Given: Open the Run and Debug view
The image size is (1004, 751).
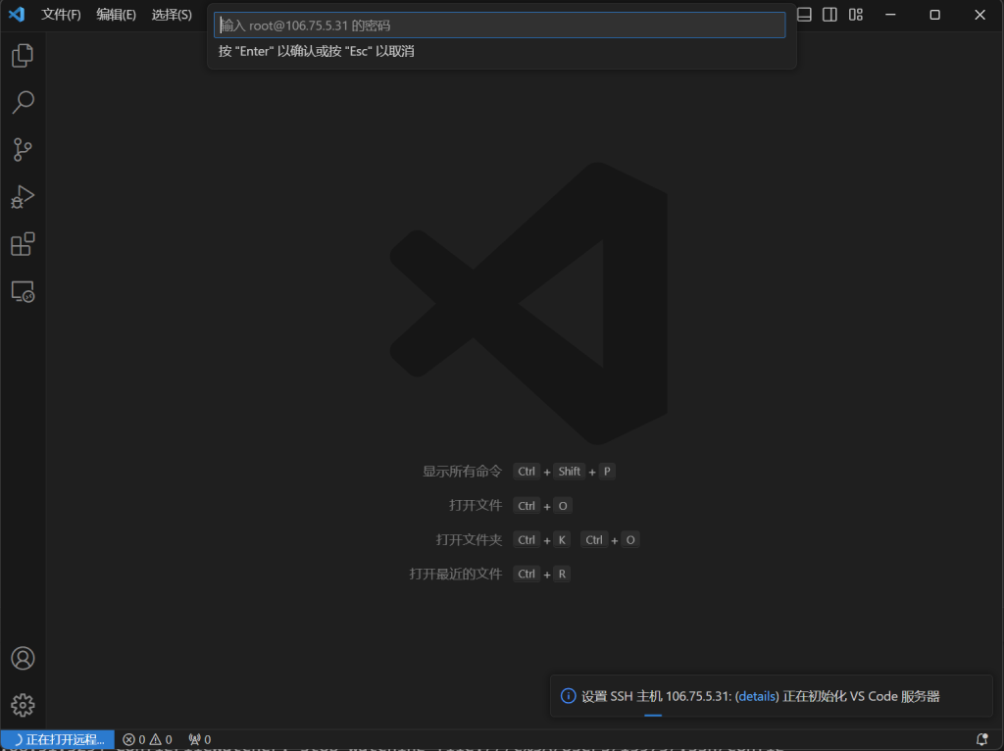Looking at the screenshot, I should [23, 196].
